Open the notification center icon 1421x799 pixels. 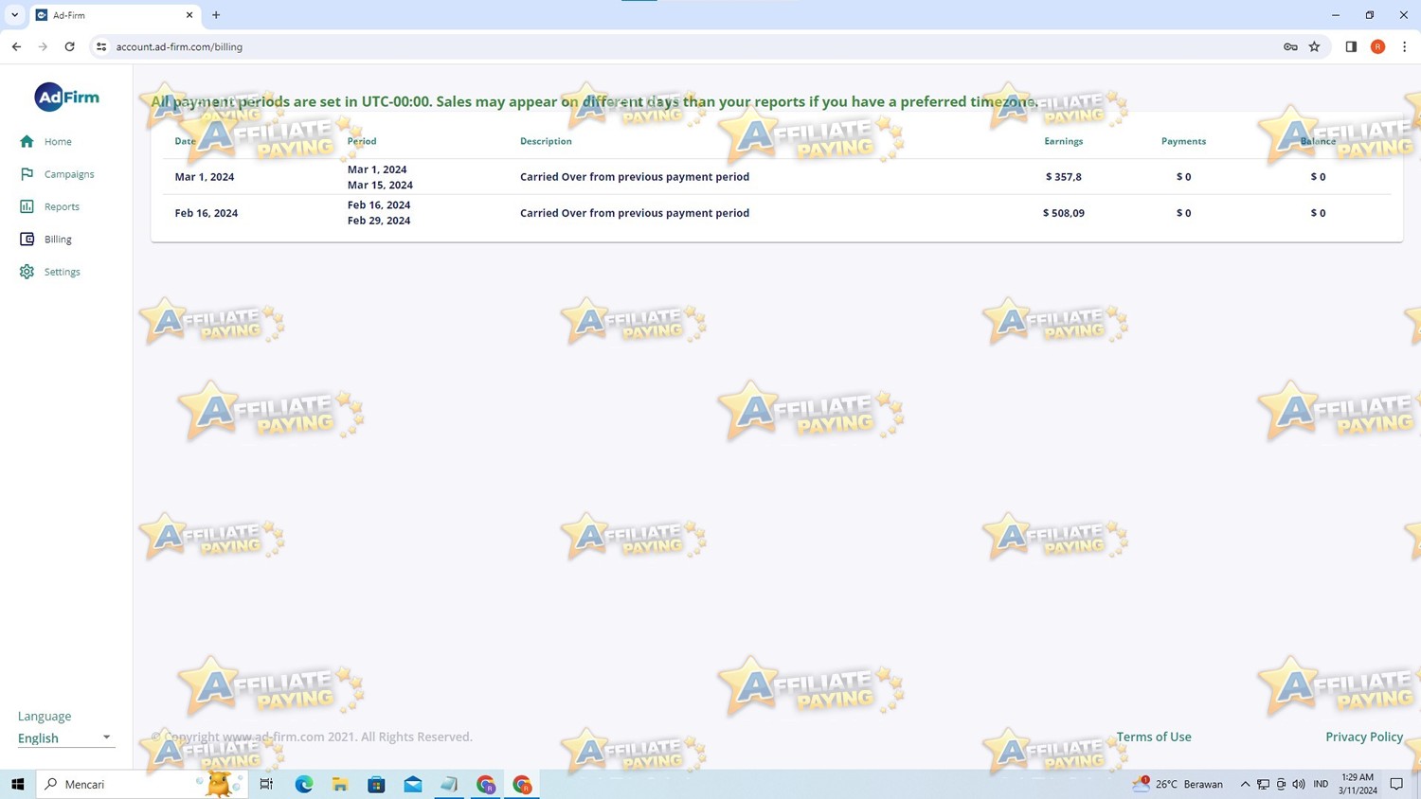click(x=1396, y=784)
